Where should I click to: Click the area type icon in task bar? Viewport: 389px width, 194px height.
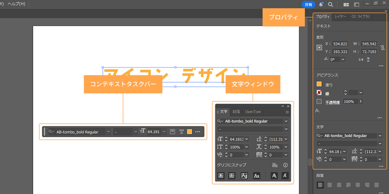172,131
